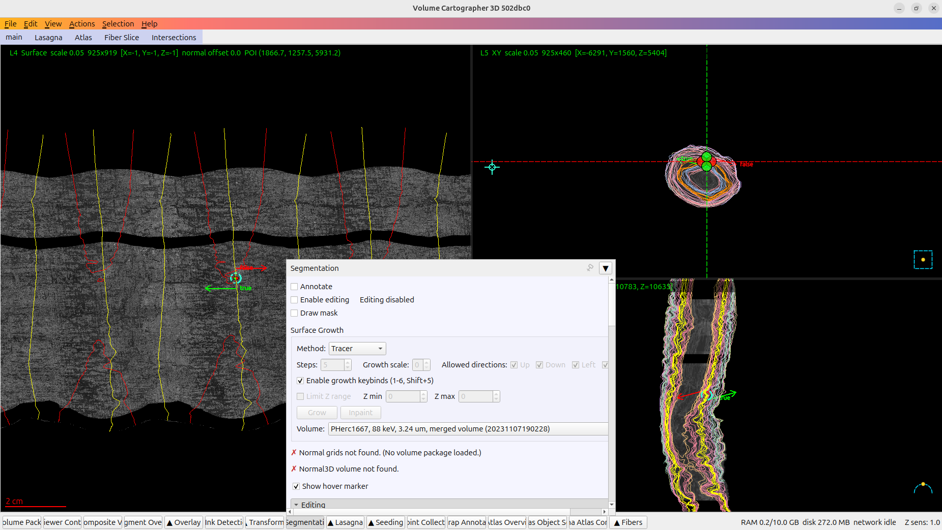Open the Point Collection dock tab
Screen dimensions: 942x530
click(426, 522)
